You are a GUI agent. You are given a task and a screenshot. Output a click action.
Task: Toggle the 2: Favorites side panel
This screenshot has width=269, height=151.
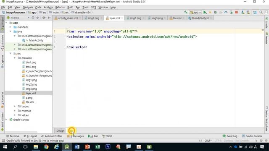tap(2, 100)
